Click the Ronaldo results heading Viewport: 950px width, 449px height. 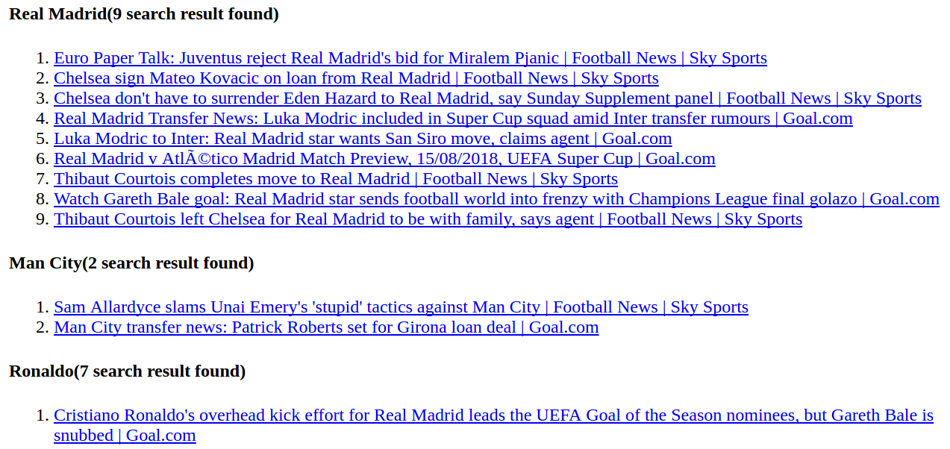point(128,371)
